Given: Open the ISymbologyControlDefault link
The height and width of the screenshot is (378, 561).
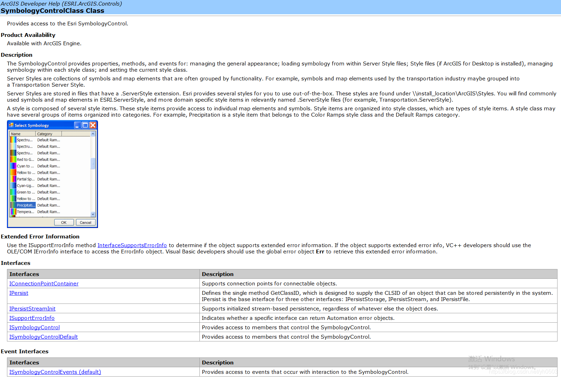Looking at the screenshot, I should (x=44, y=337).
